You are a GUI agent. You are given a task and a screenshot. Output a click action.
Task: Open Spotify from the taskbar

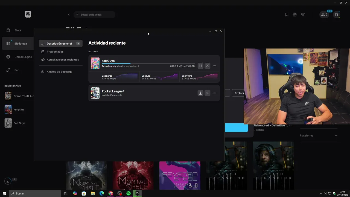[129, 193]
